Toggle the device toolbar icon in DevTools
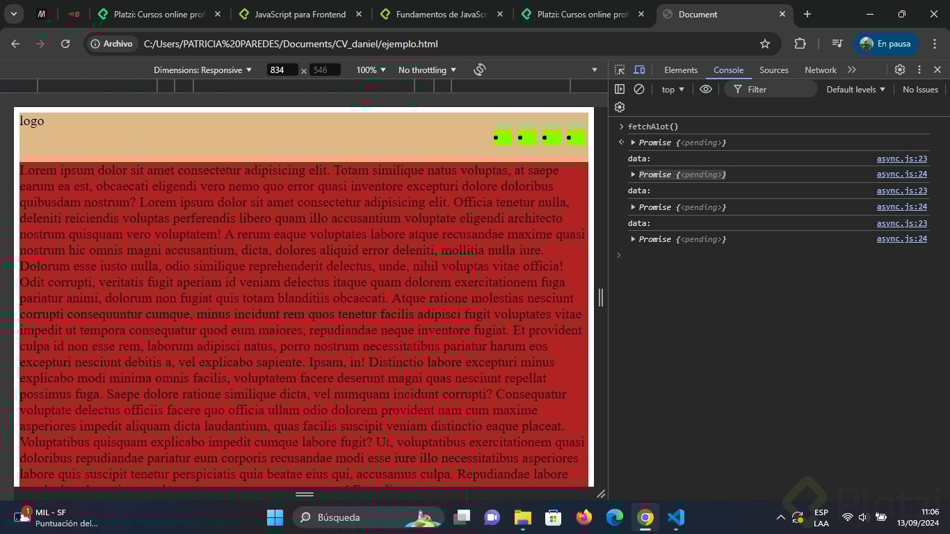Screen dimensions: 950x534 coord(639,70)
